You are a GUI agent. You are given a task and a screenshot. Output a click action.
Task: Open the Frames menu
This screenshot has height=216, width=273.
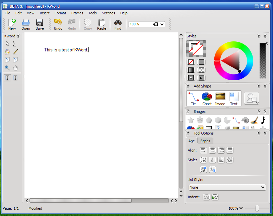77,13
